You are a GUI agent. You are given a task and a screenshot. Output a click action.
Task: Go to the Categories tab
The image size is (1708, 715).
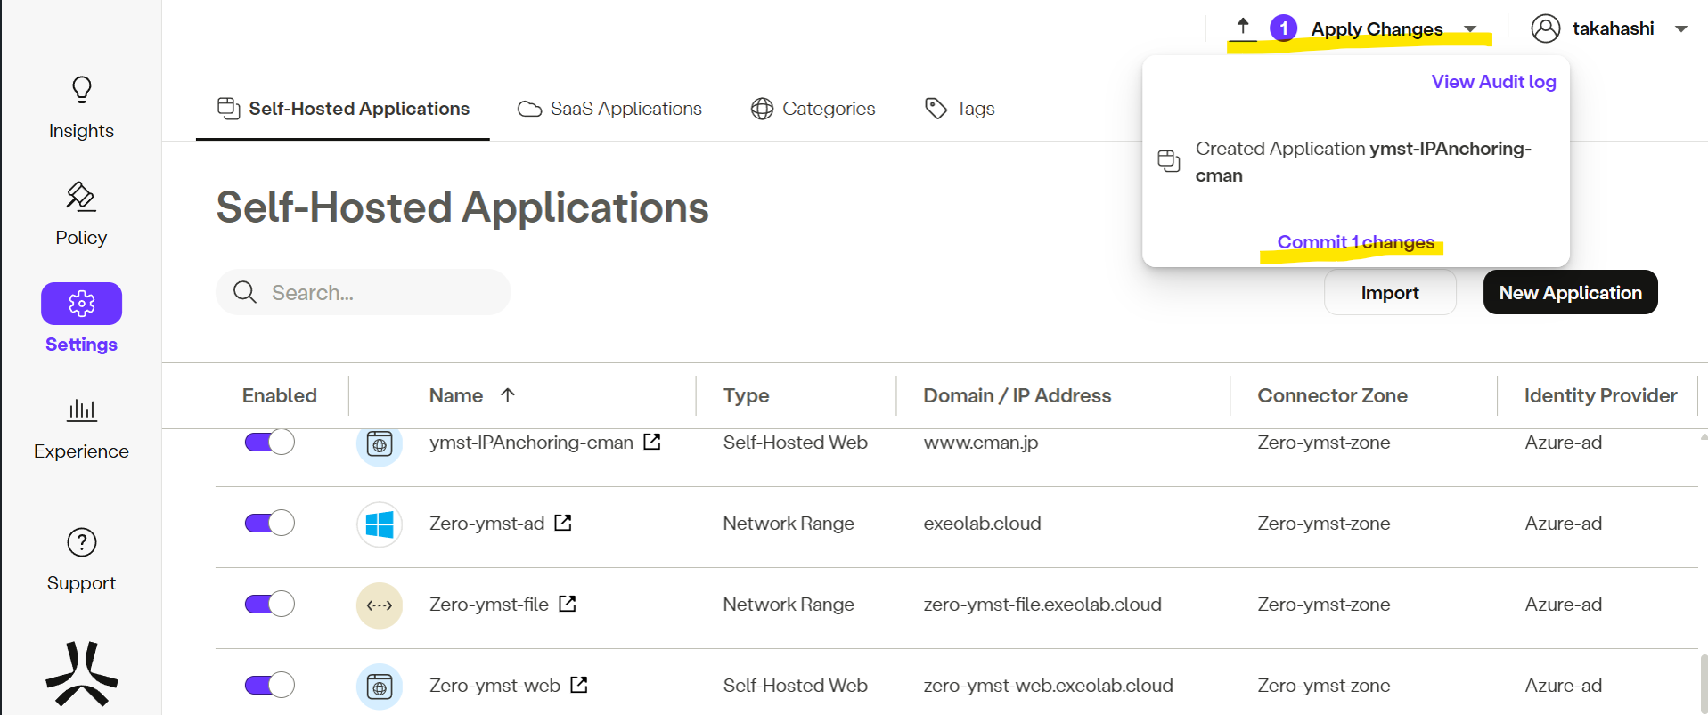click(x=813, y=109)
